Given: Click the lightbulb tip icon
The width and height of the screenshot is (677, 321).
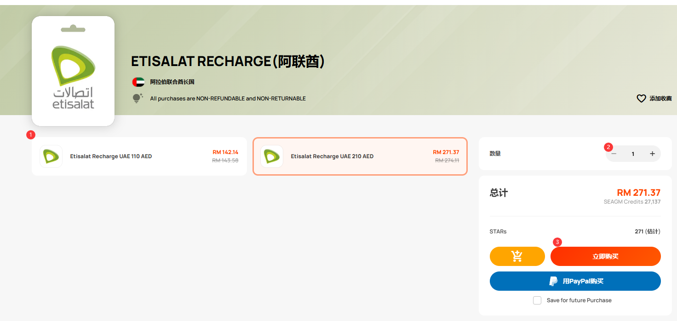Looking at the screenshot, I should pyautogui.click(x=138, y=98).
